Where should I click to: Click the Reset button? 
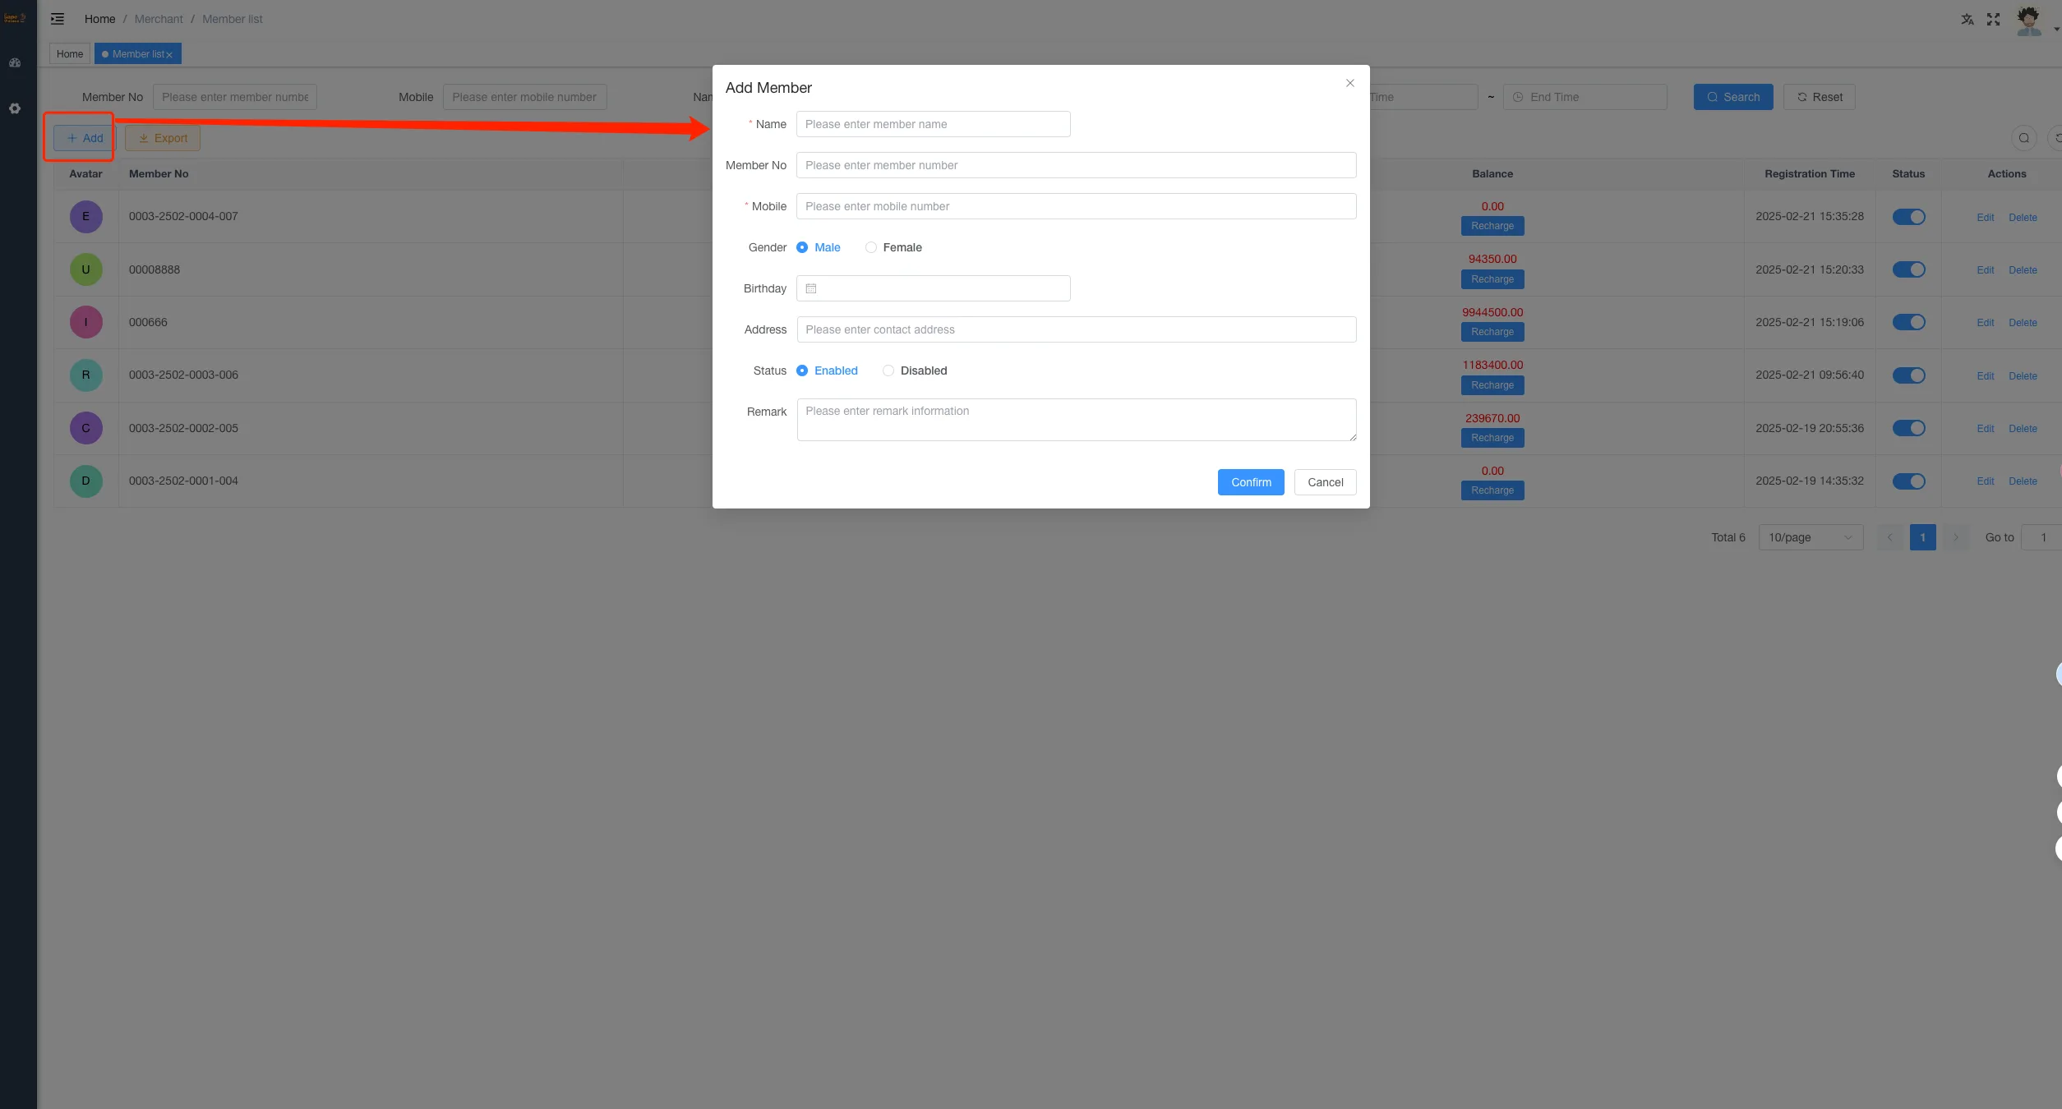click(1820, 97)
